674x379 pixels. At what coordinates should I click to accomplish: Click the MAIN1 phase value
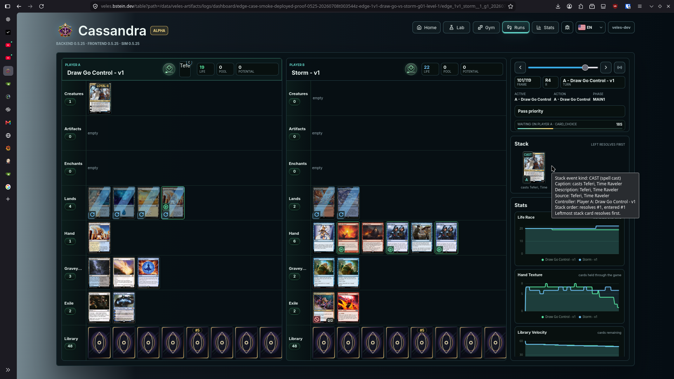click(599, 99)
